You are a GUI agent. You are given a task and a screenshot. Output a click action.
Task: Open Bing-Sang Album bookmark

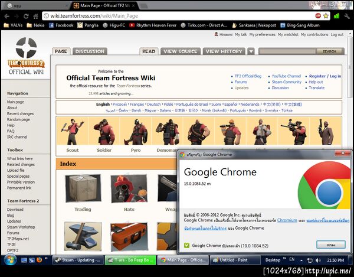click(x=300, y=25)
